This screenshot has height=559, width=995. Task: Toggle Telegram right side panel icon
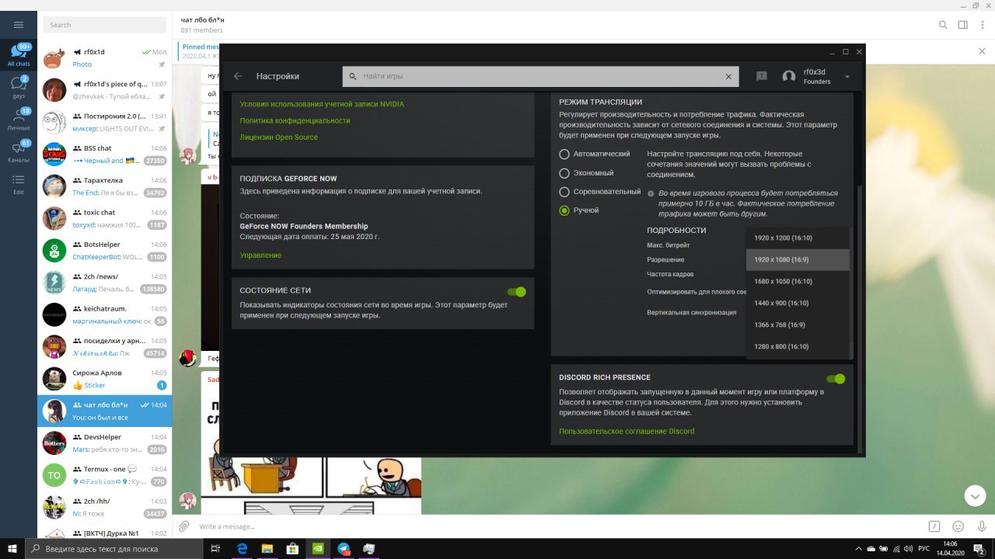click(963, 25)
